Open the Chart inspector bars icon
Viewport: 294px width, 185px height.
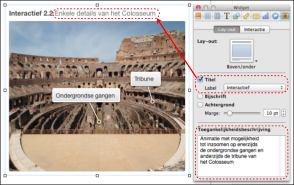tap(265, 16)
